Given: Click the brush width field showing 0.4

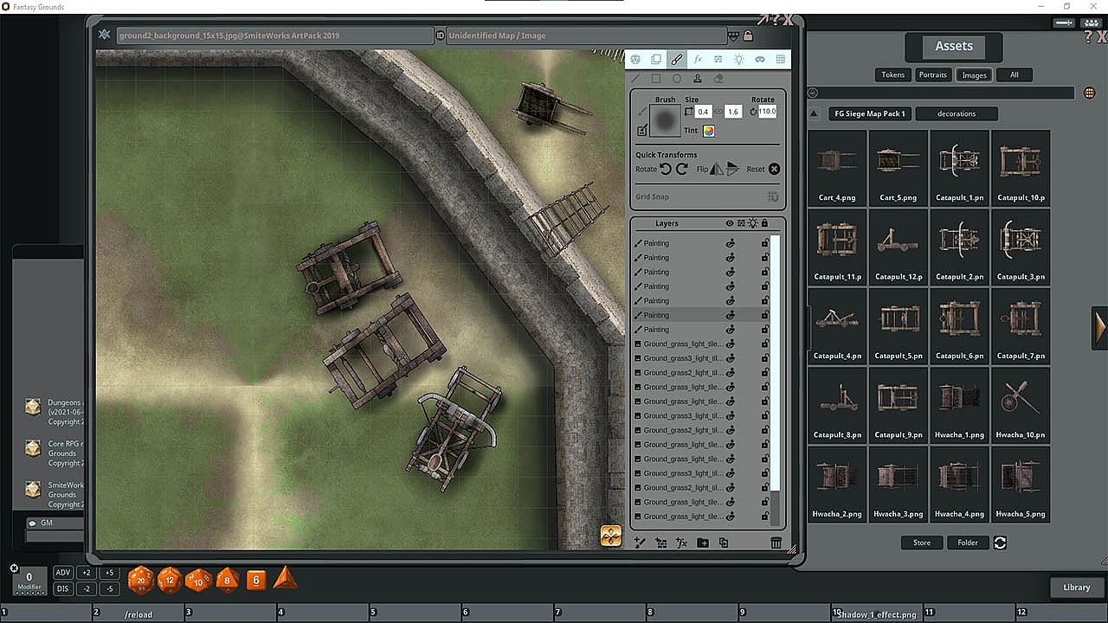Looking at the screenshot, I should click(702, 112).
